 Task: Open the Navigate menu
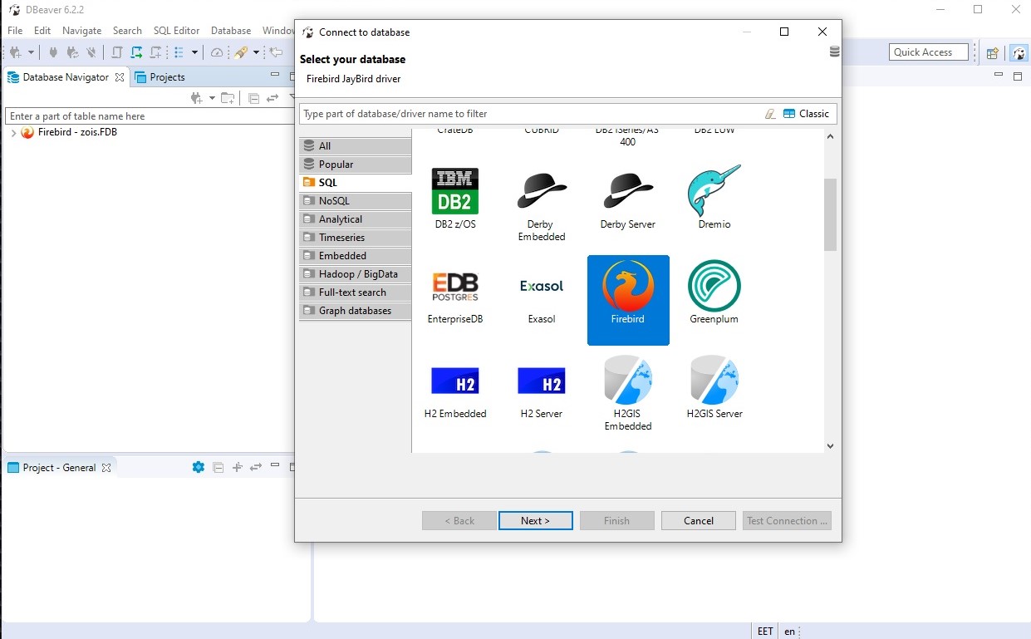click(81, 31)
